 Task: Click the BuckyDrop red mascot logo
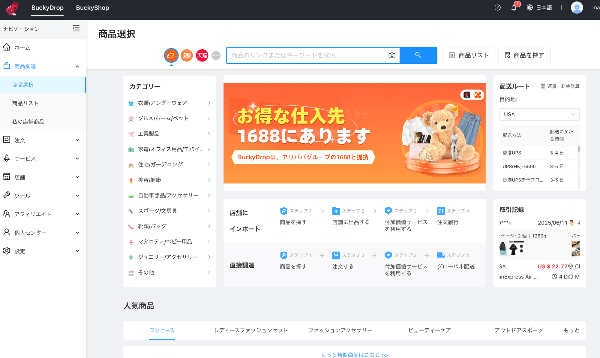pos(12,8)
